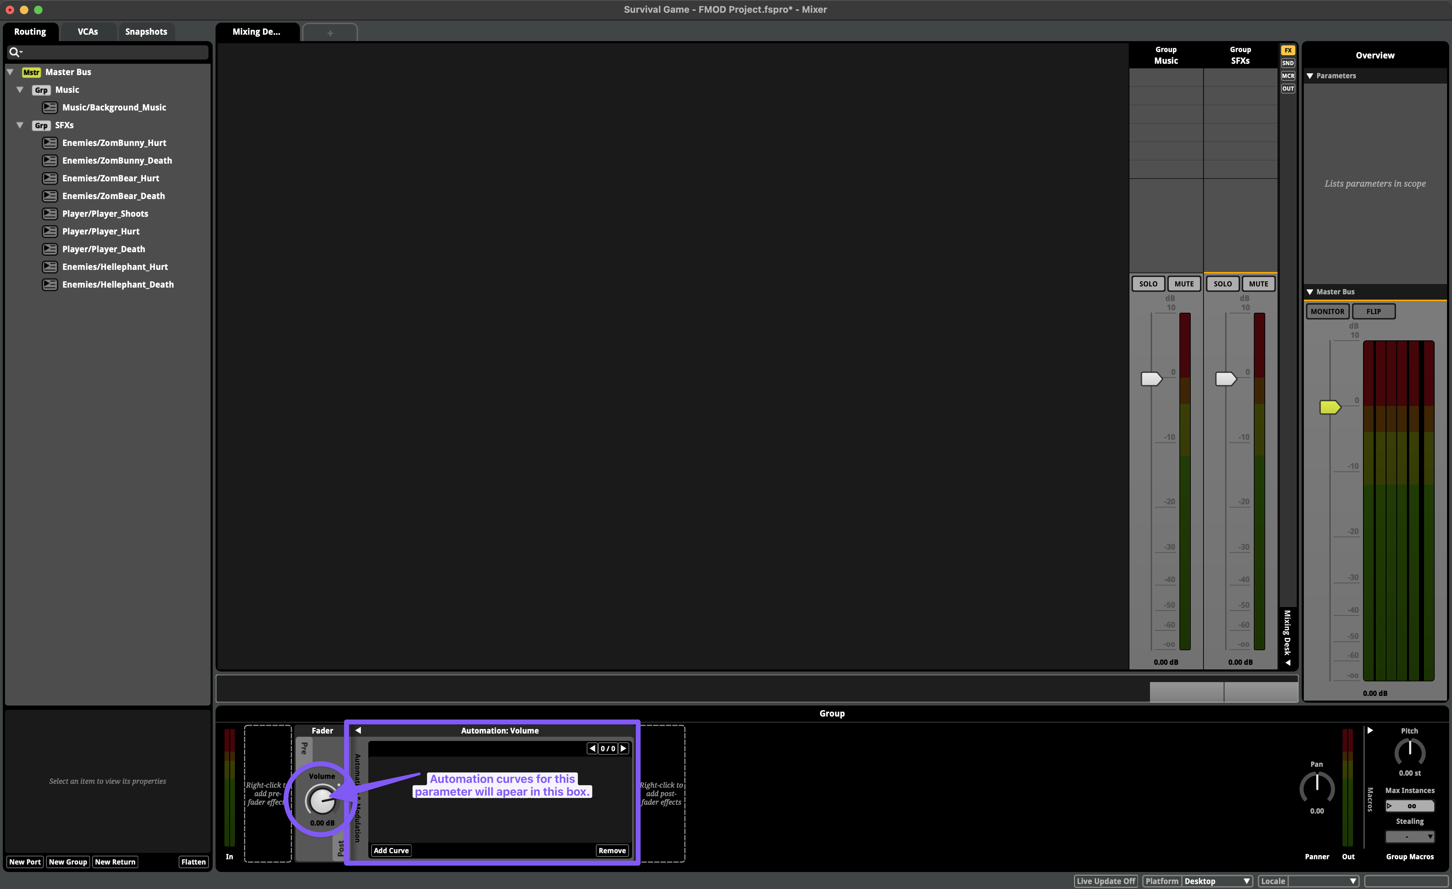1452x889 pixels.
Task: Switch to the Snapshots tab
Action: [146, 31]
